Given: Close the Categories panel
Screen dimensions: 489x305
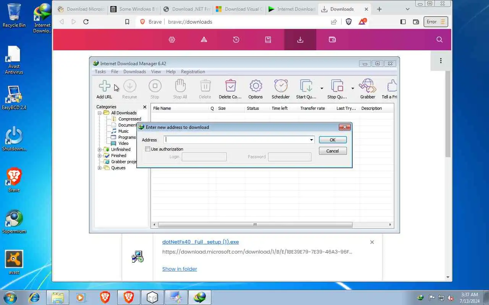Looking at the screenshot, I should [144, 107].
